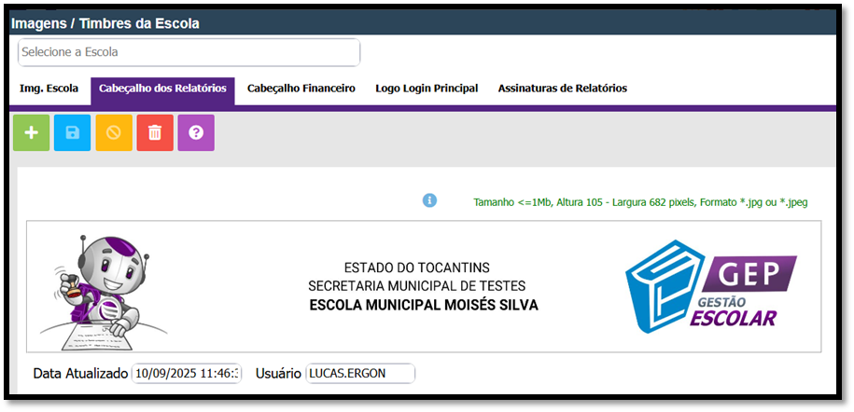Click the ESCOLA MUNICIPAL MOISÉS SILVA header text
Screen dimensions: 854x412
click(x=423, y=305)
